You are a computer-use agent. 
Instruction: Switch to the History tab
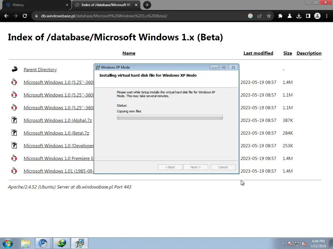[36, 5]
